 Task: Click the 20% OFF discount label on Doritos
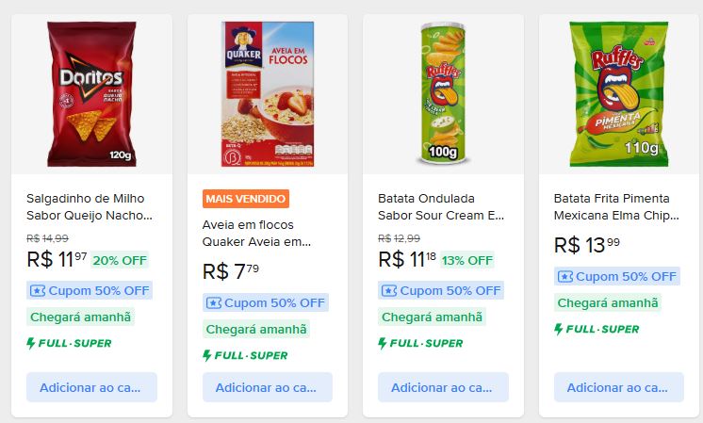click(120, 260)
